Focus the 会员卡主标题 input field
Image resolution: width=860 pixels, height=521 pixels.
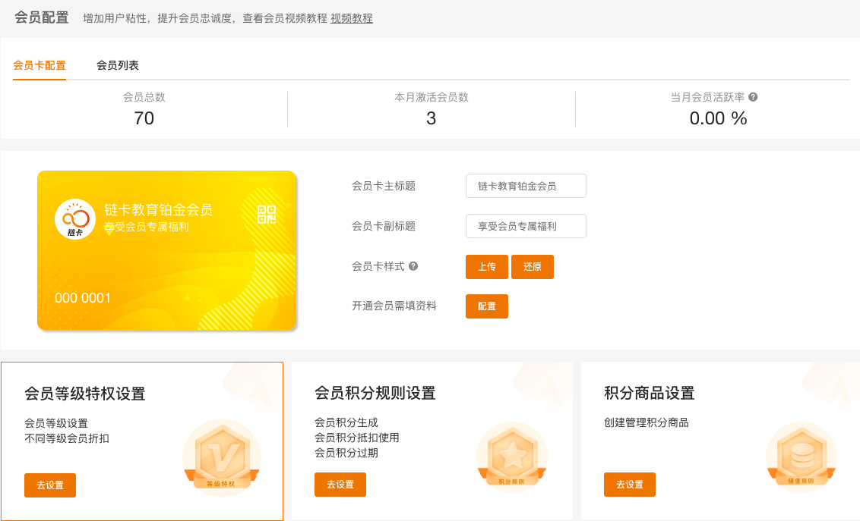pyautogui.click(x=526, y=186)
